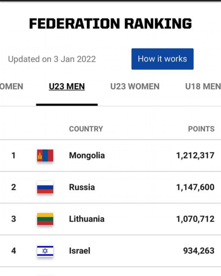Select the U23 MEN tab
The width and height of the screenshot is (221, 276).
[x=67, y=86]
